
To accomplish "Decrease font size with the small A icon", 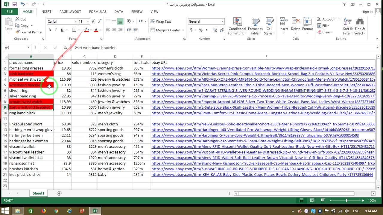I will (x=100, y=21).
